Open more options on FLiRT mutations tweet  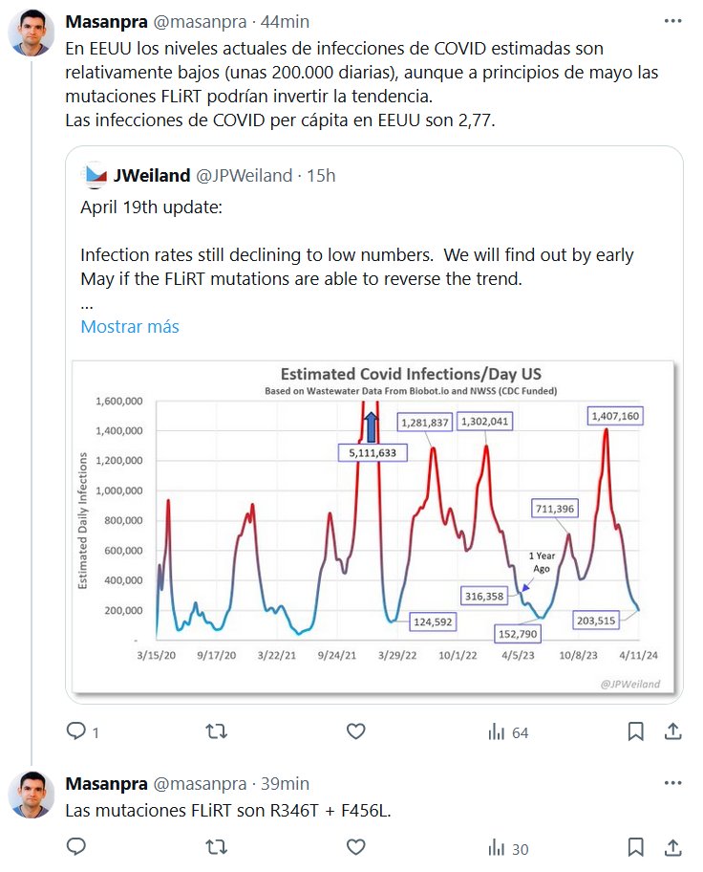pos(672,783)
